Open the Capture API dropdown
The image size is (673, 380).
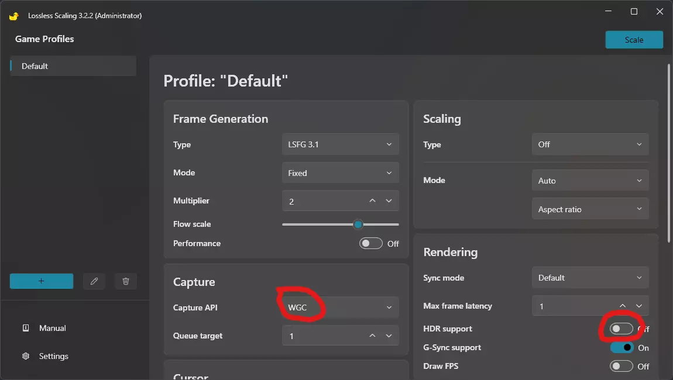pos(340,308)
